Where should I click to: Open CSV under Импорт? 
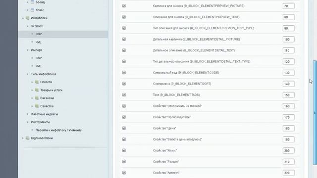point(39,58)
